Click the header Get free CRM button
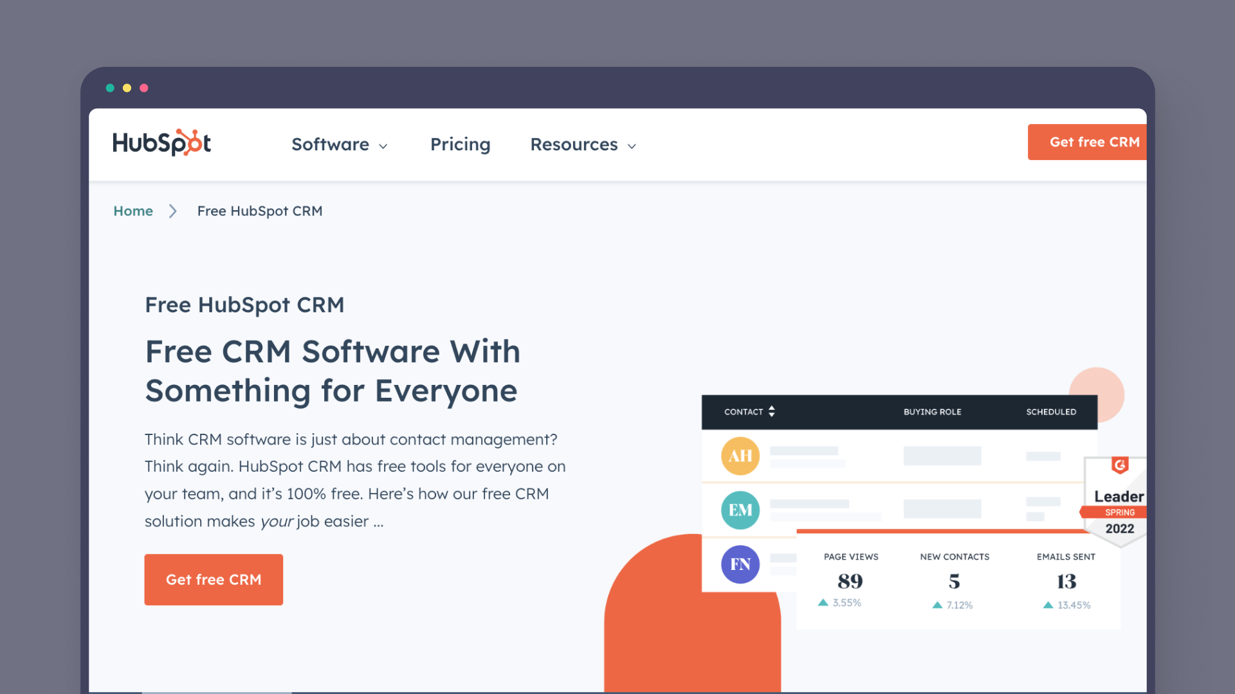The height and width of the screenshot is (694, 1235). tap(1087, 142)
